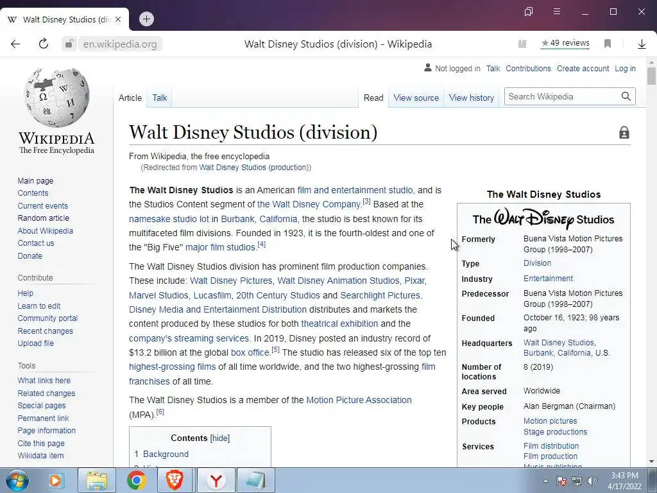Open Stage productions in the infobox
This screenshot has width=657, height=493.
click(x=555, y=432)
